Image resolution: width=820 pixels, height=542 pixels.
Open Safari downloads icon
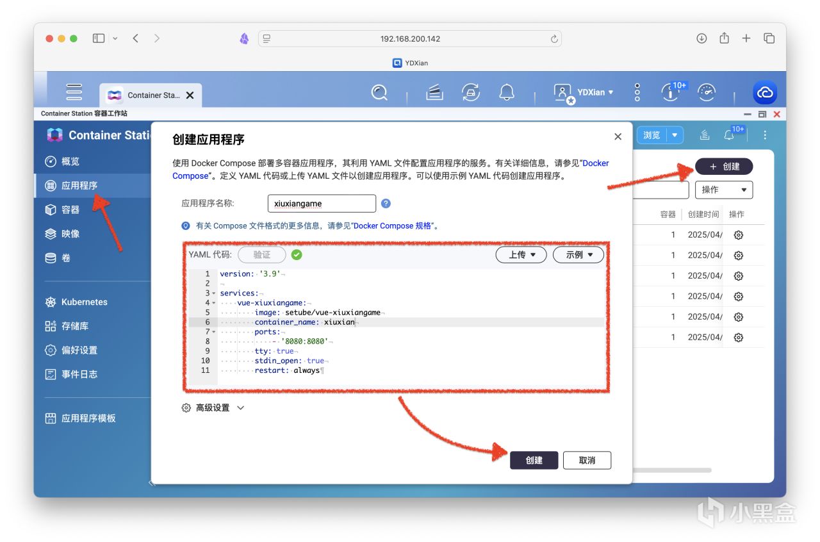[701, 38]
